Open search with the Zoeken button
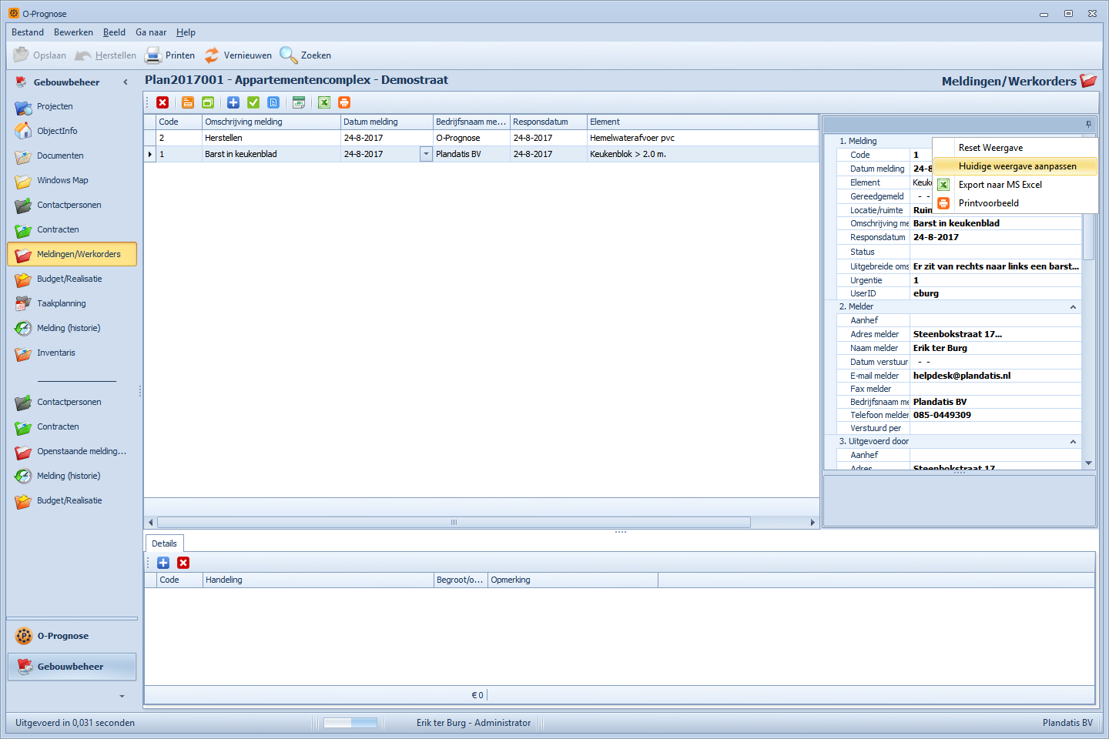Screen dimensions: 1109x739 306,55
